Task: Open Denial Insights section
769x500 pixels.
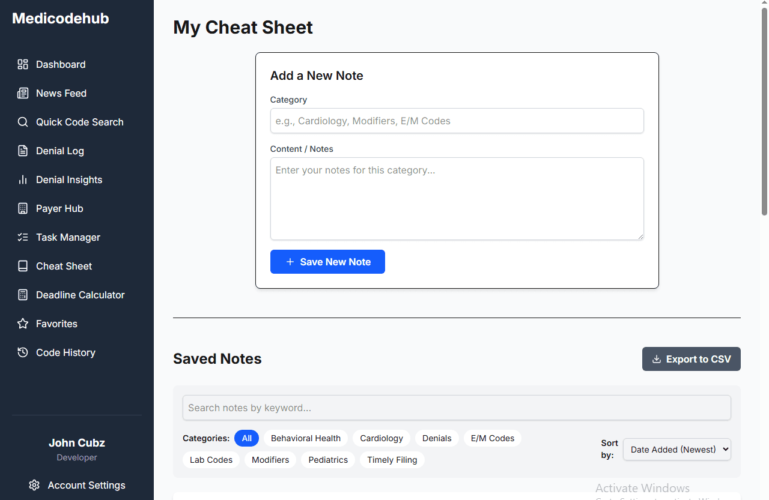Action: 77,179
